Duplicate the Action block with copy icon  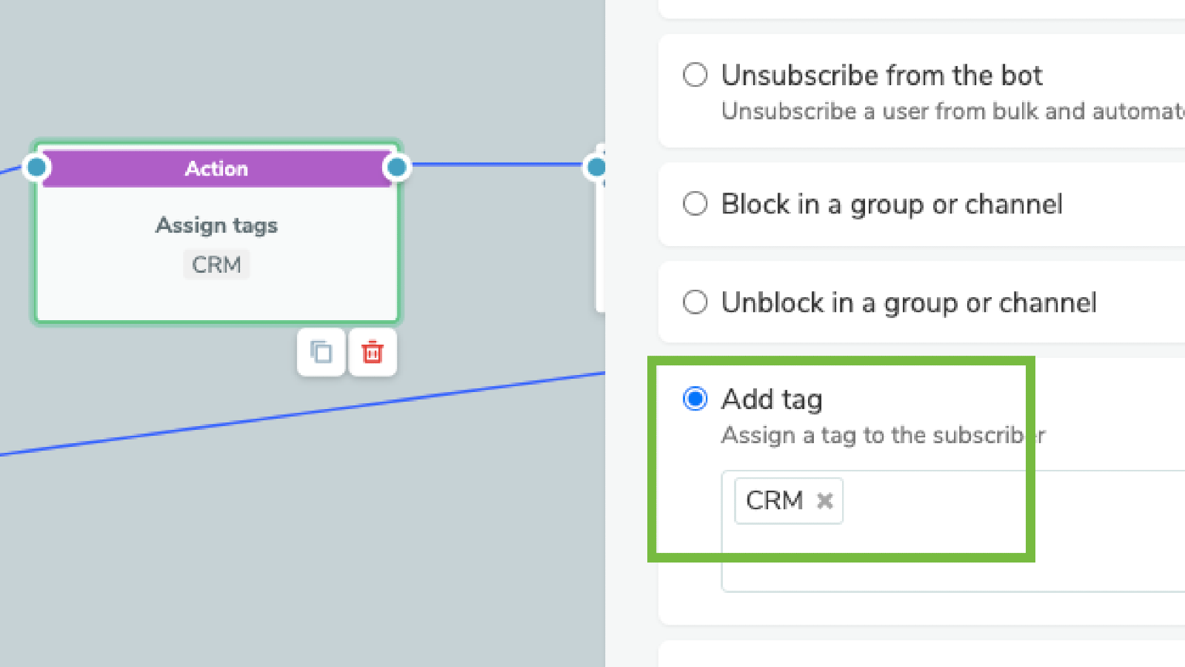[x=321, y=352]
